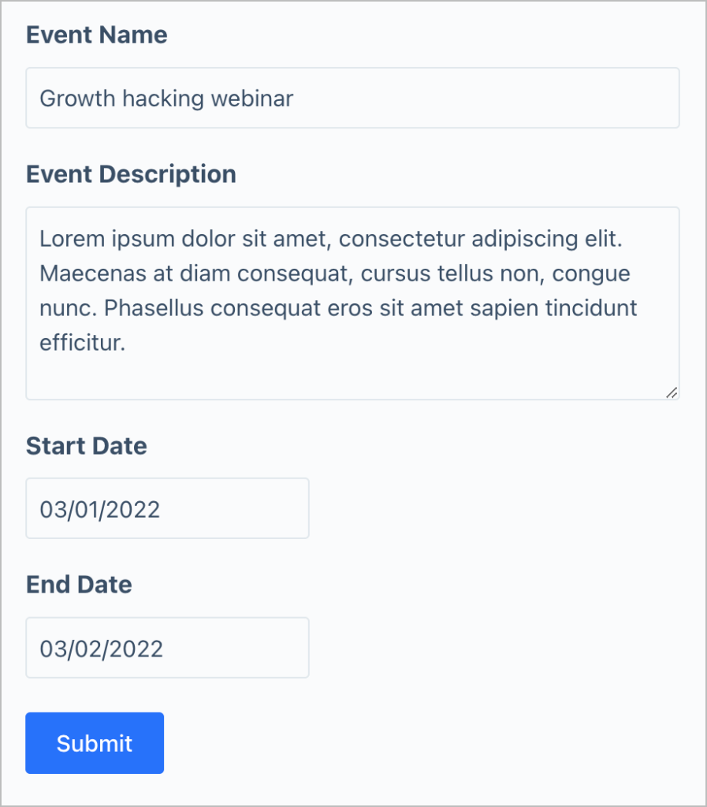Click the "03/02/2022" date text
Image resolution: width=707 pixels, height=807 pixels.
coord(101,649)
